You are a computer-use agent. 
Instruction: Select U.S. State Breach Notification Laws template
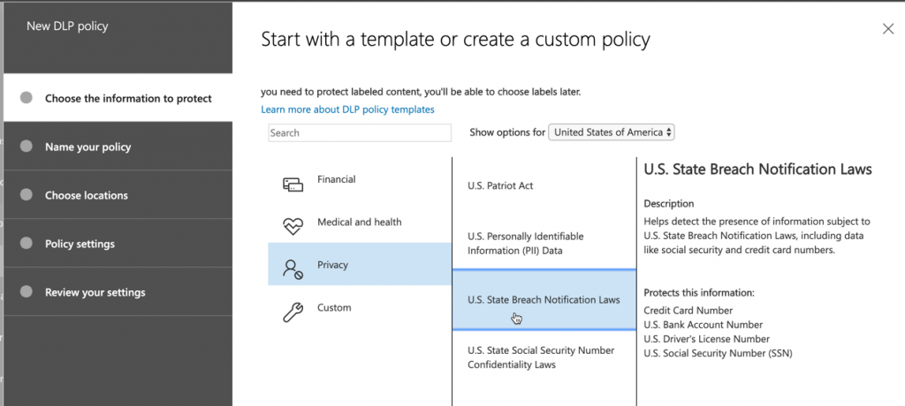click(544, 300)
